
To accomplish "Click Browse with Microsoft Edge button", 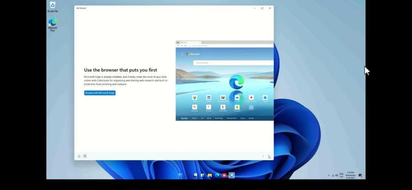I will coord(100,93).
